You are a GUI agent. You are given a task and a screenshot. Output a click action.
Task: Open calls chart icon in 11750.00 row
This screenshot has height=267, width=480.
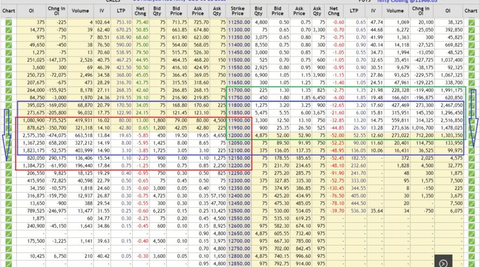tap(9, 98)
